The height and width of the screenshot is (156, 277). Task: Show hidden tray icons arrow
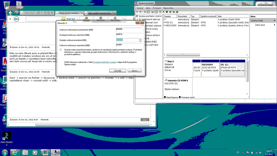coord(243,153)
